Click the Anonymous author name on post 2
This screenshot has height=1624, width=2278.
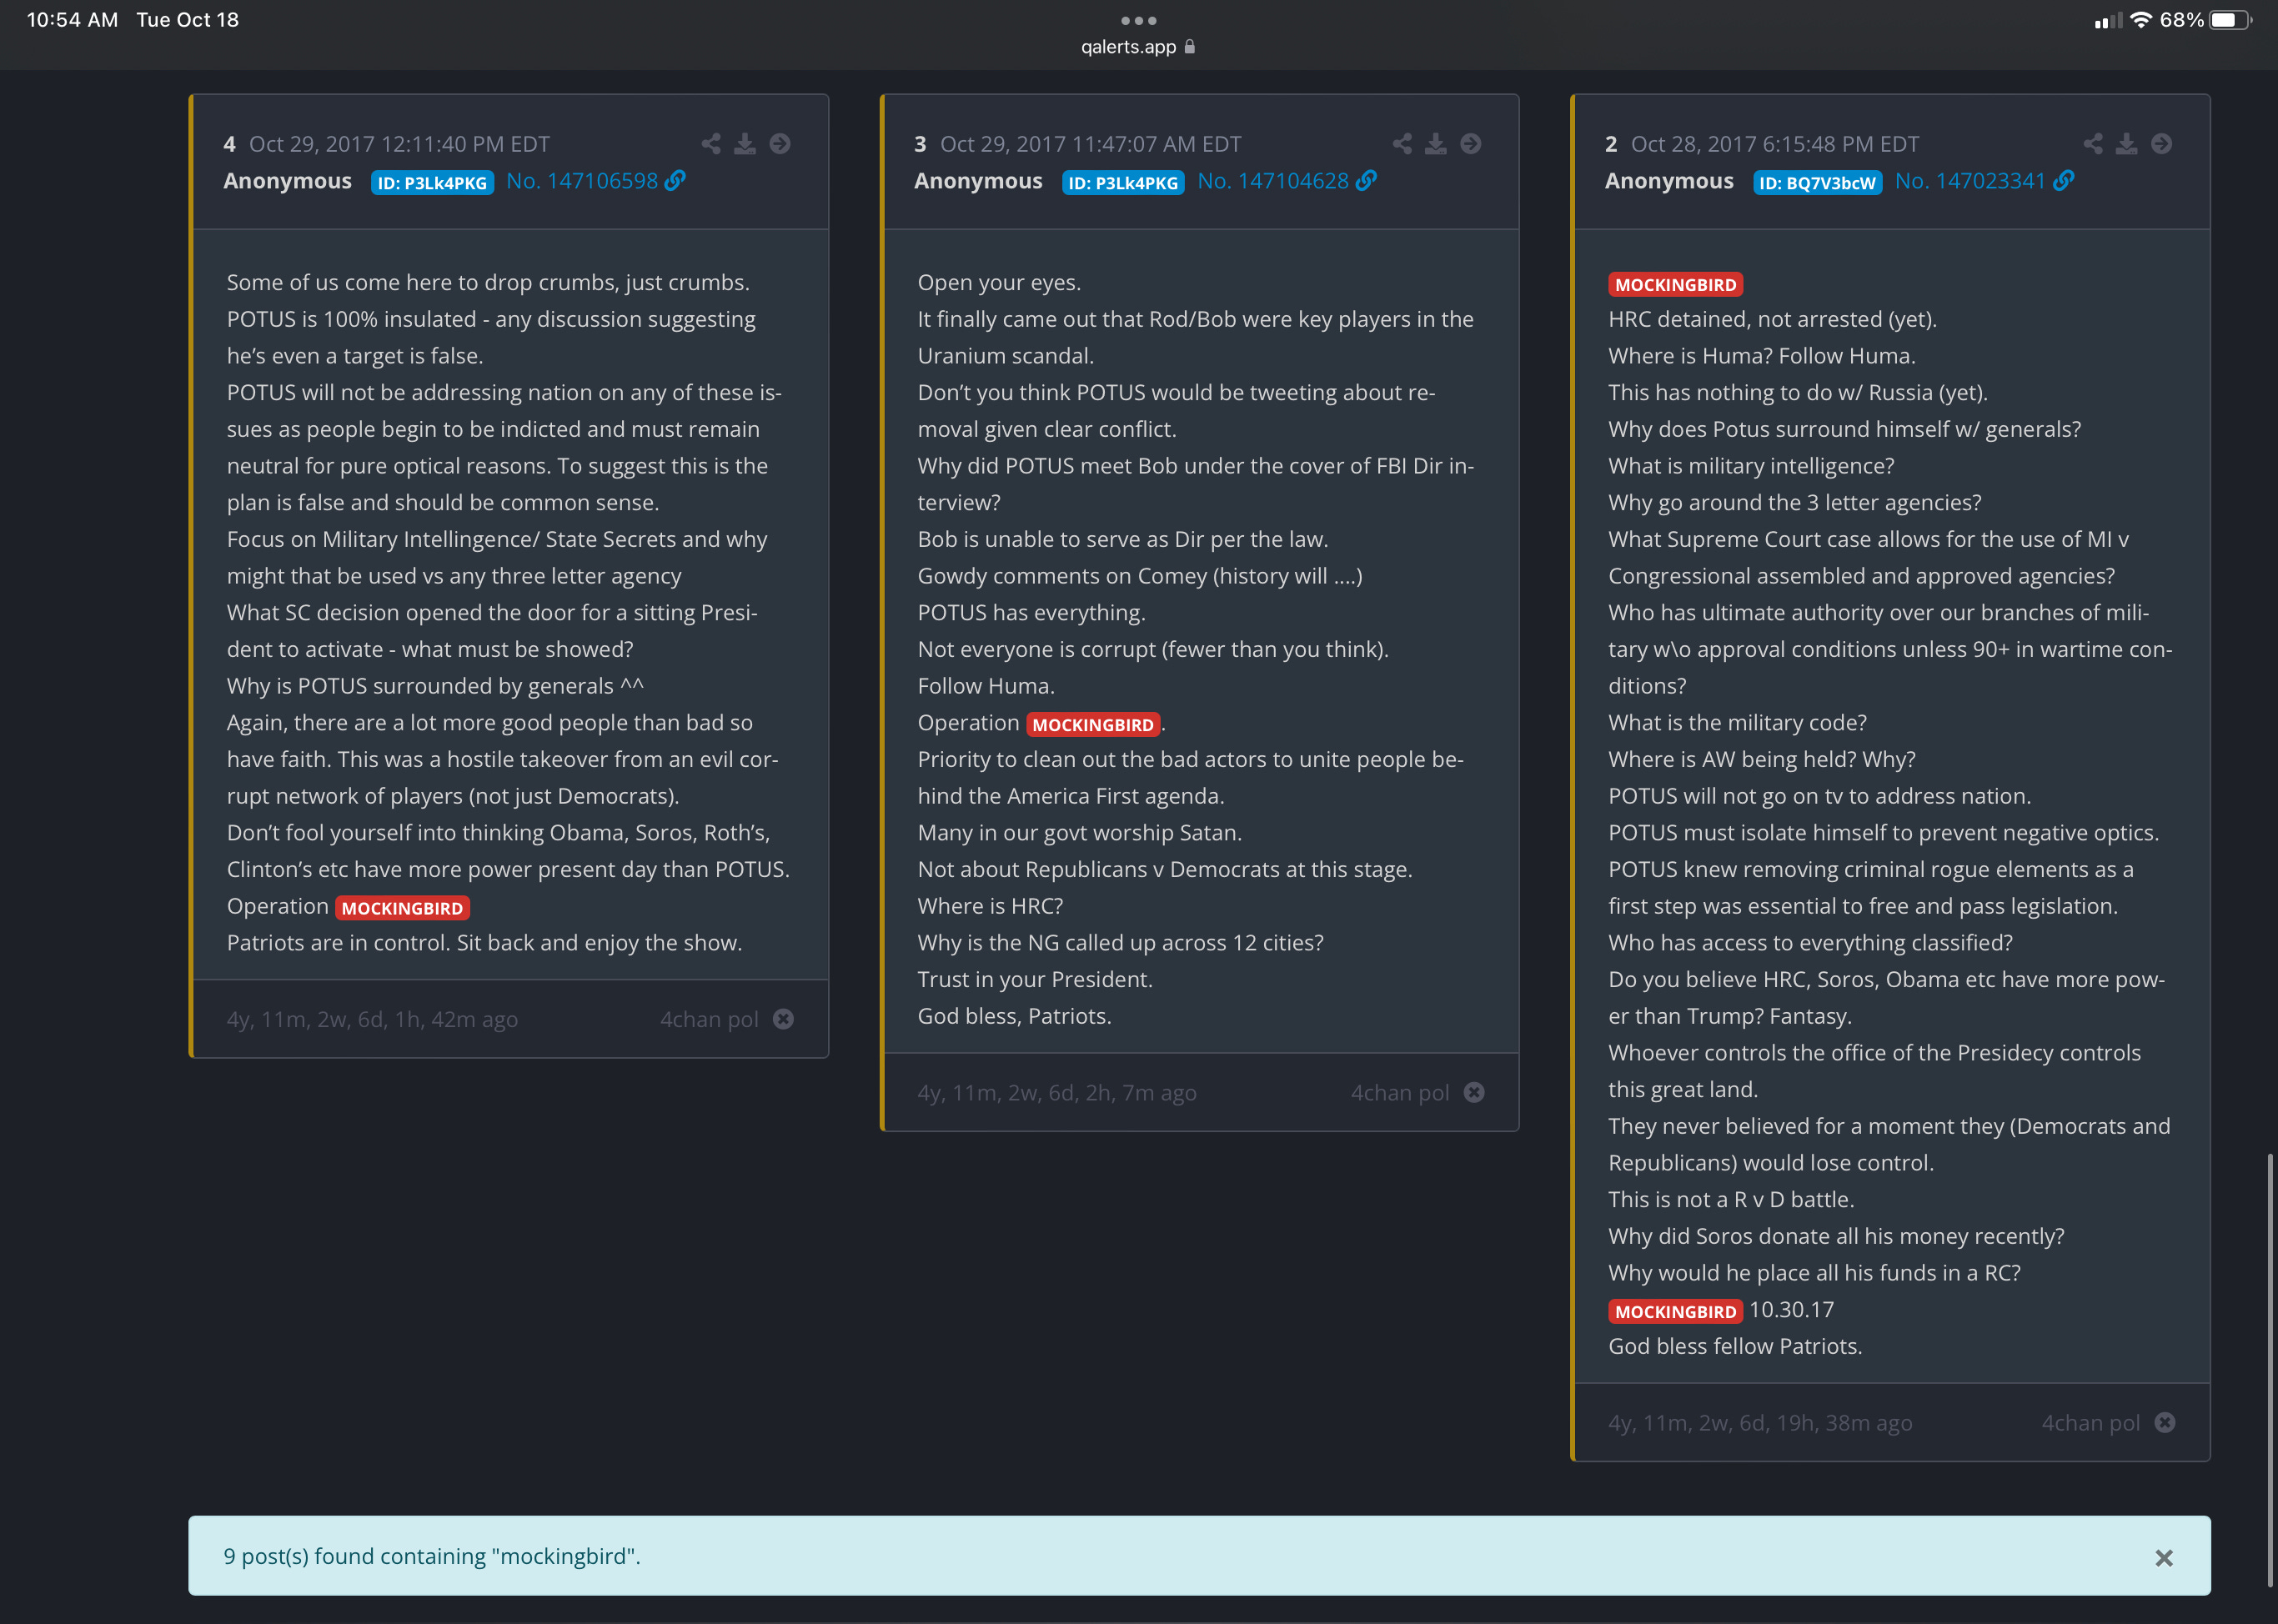click(x=1669, y=181)
